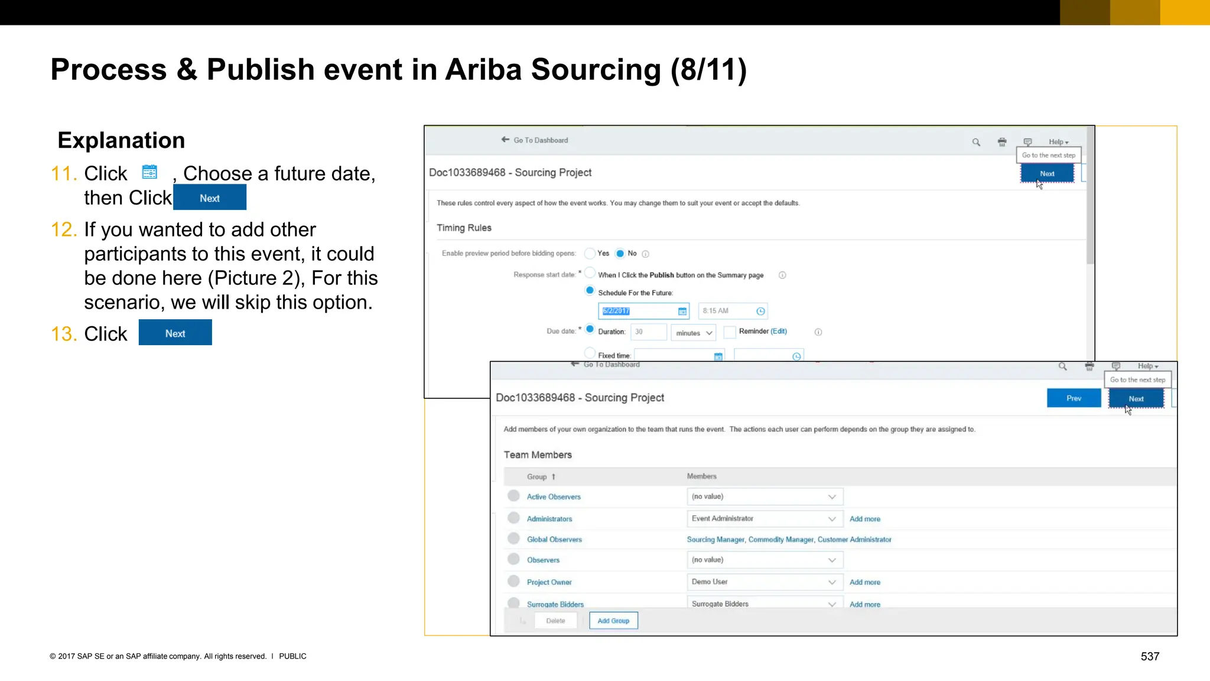Click the search icon in upper screenshot
The height and width of the screenshot is (681, 1210).
pos(976,142)
